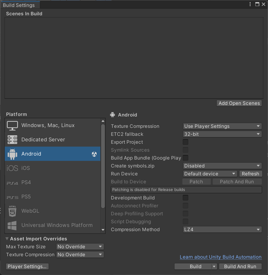This screenshot has width=268, height=275.
Task: Click the Build Settings window tab
Action: (19, 5)
